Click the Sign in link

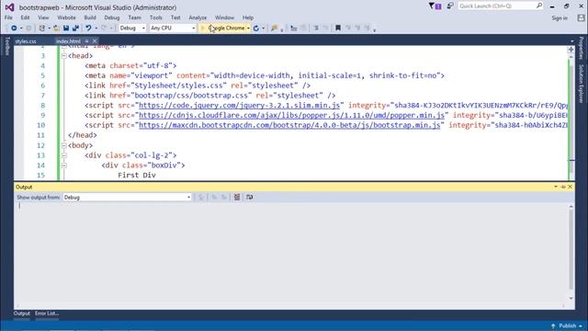tap(560, 18)
